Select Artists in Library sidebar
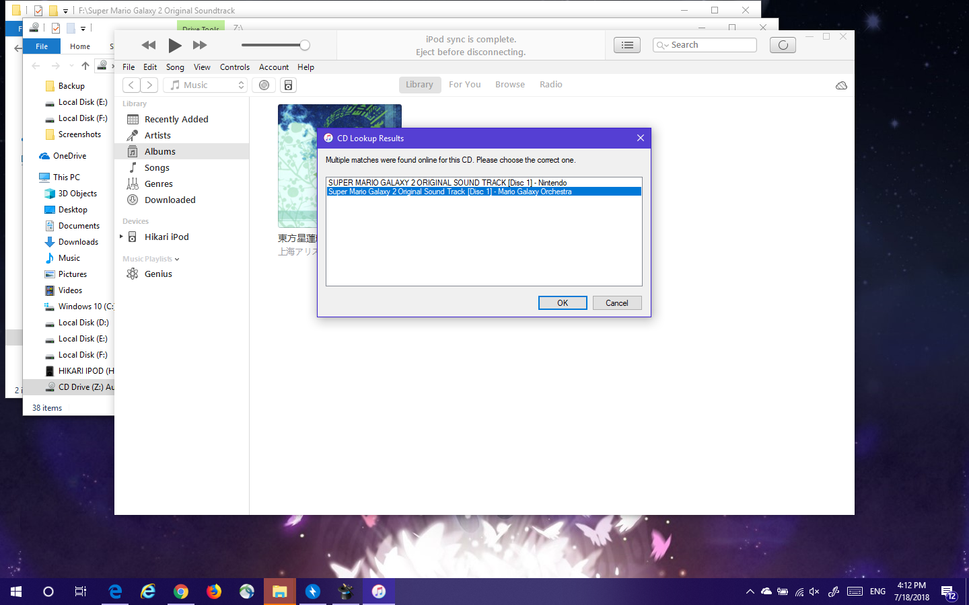This screenshot has width=969, height=605. [x=182, y=135]
